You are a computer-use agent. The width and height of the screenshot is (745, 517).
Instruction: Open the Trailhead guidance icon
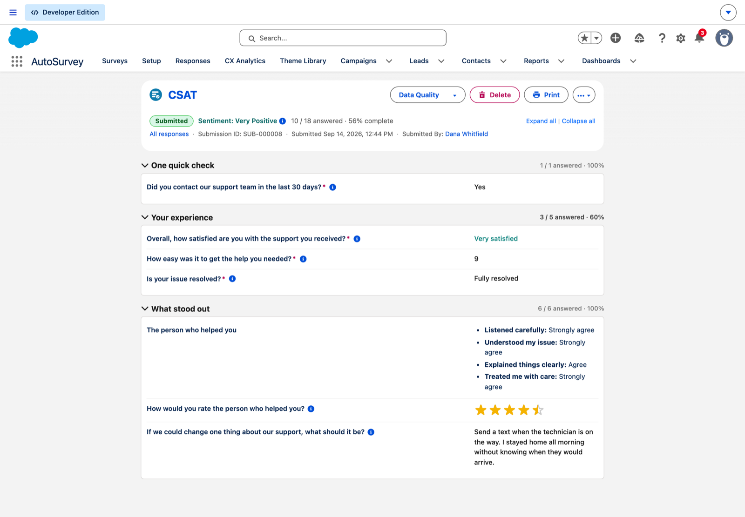coord(639,38)
